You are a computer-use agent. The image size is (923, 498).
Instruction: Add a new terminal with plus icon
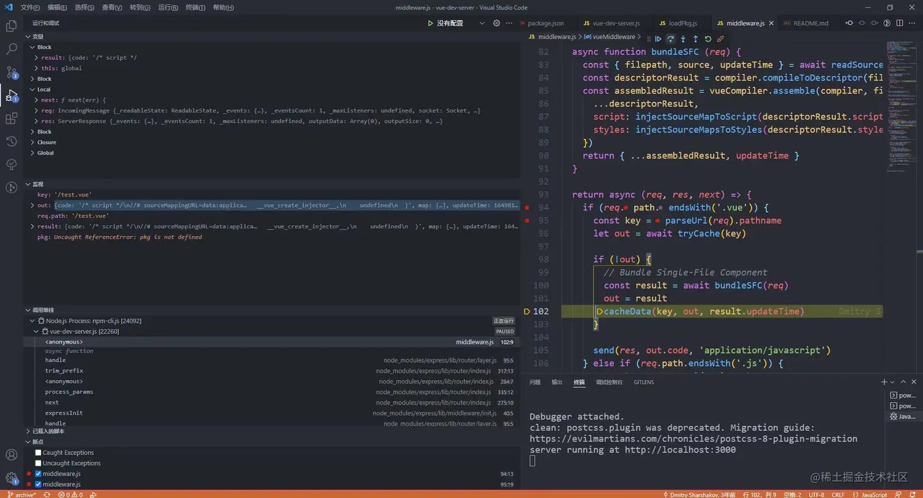pos(883,382)
